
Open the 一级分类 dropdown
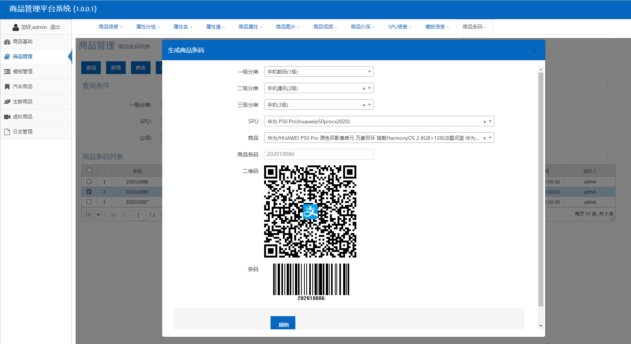(319, 72)
